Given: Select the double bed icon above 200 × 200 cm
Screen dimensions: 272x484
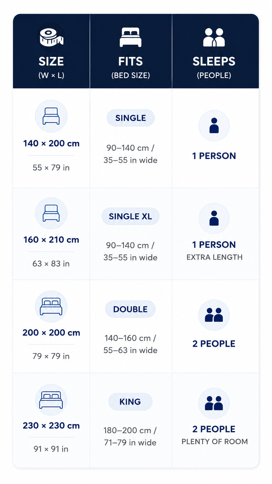Looking at the screenshot, I should [51, 307].
